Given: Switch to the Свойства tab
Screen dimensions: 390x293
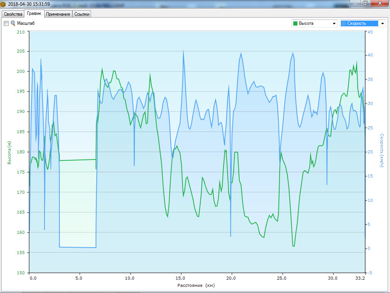Looking at the screenshot, I should click(13, 14).
